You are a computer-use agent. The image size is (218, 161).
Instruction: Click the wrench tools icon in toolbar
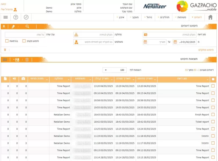point(26,17)
